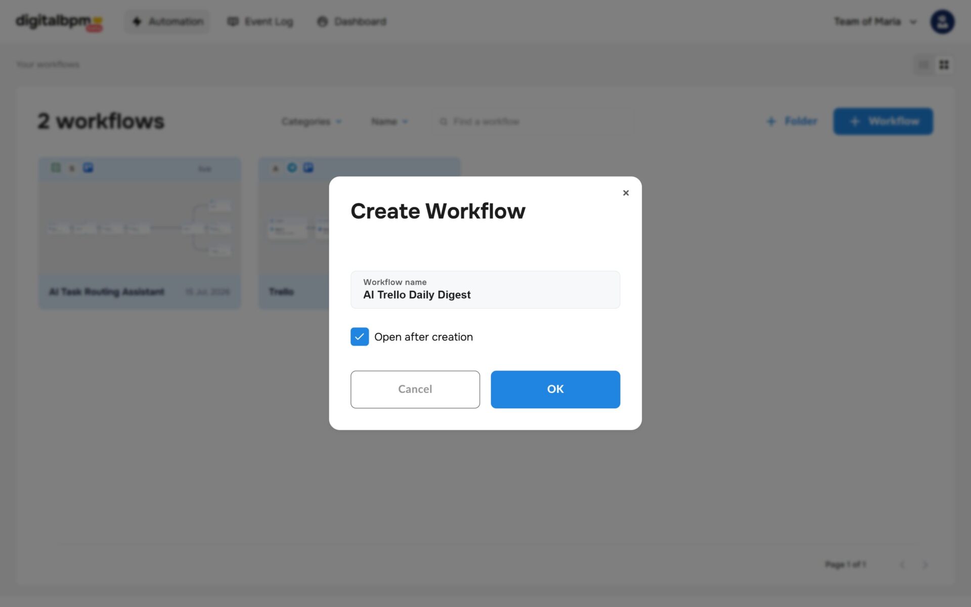Expand the Team of Maria dropdown
This screenshot has height=607, width=971.
[875, 22]
